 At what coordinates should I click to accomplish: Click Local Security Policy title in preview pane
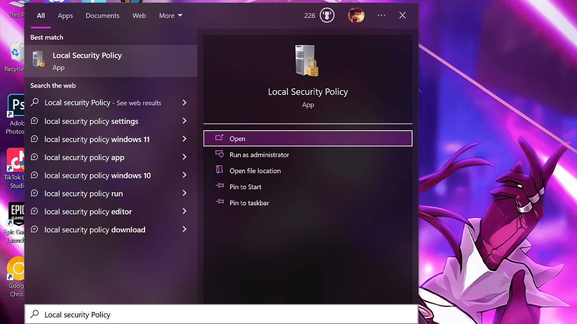tap(308, 92)
